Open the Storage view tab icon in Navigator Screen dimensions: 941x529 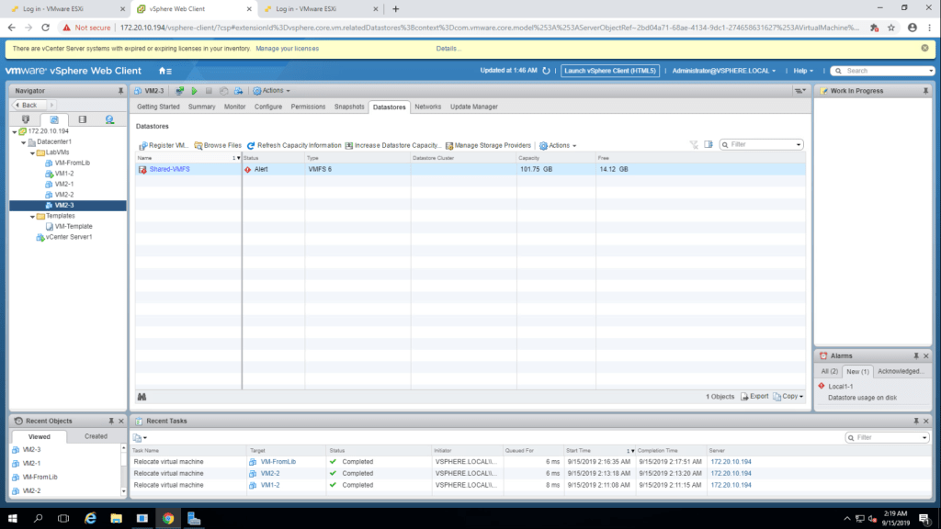pos(82,119)
